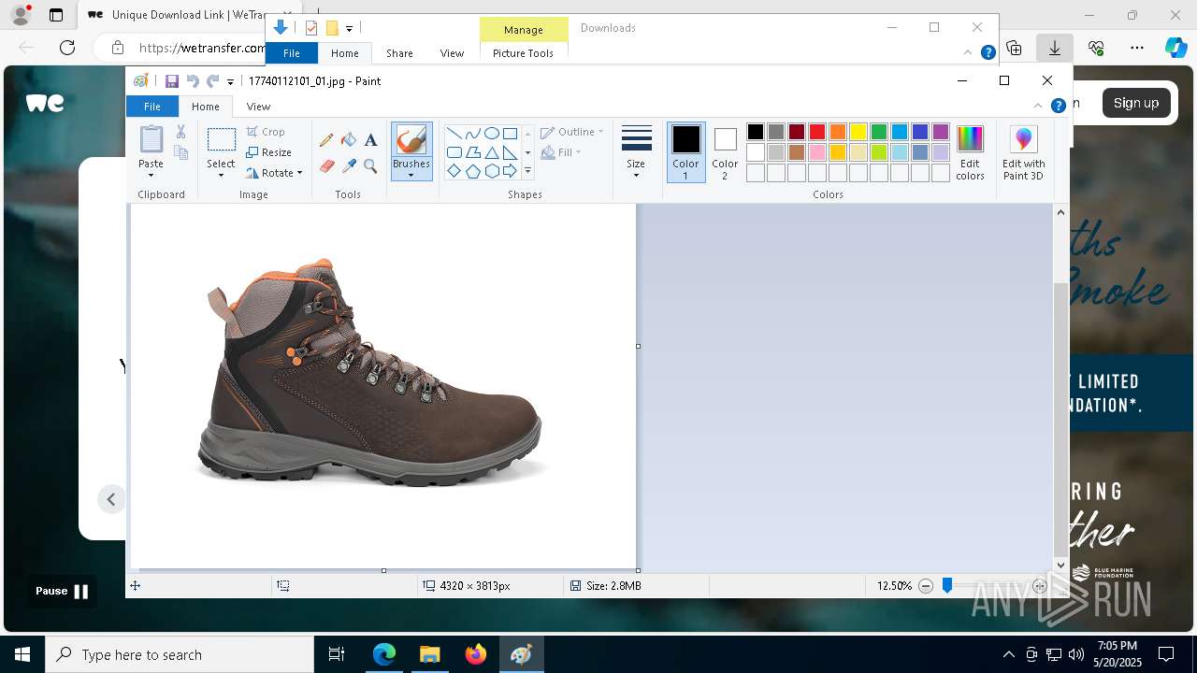Screen dimensions: 1197x673
Task: Click the Paste clipboard icon
Action: [151, 140]
